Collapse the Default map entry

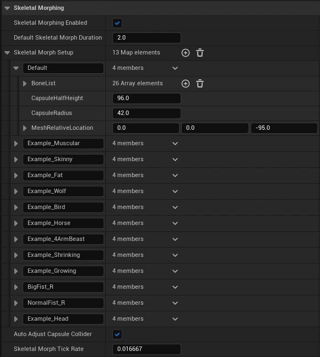click(x=16, y=68)
